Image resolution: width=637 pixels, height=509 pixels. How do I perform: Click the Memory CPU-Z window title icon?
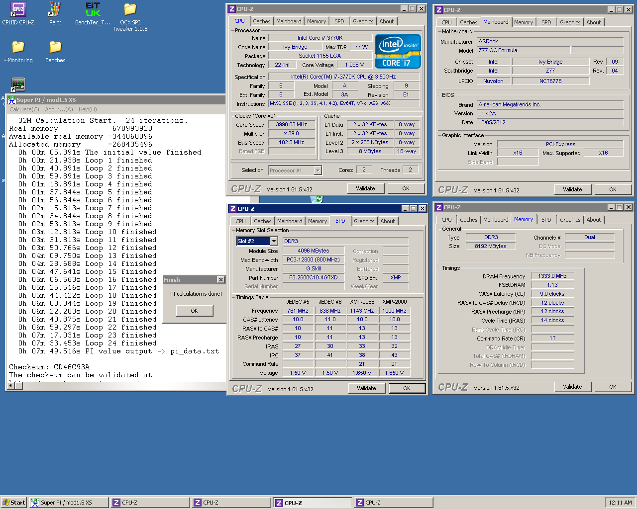point(438,207)
